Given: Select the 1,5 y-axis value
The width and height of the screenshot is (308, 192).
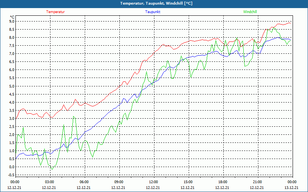Looking at the screenshot, I should click(12, 143).
